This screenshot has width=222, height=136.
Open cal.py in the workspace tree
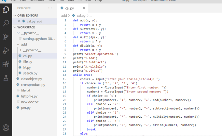tap(35, 56)
